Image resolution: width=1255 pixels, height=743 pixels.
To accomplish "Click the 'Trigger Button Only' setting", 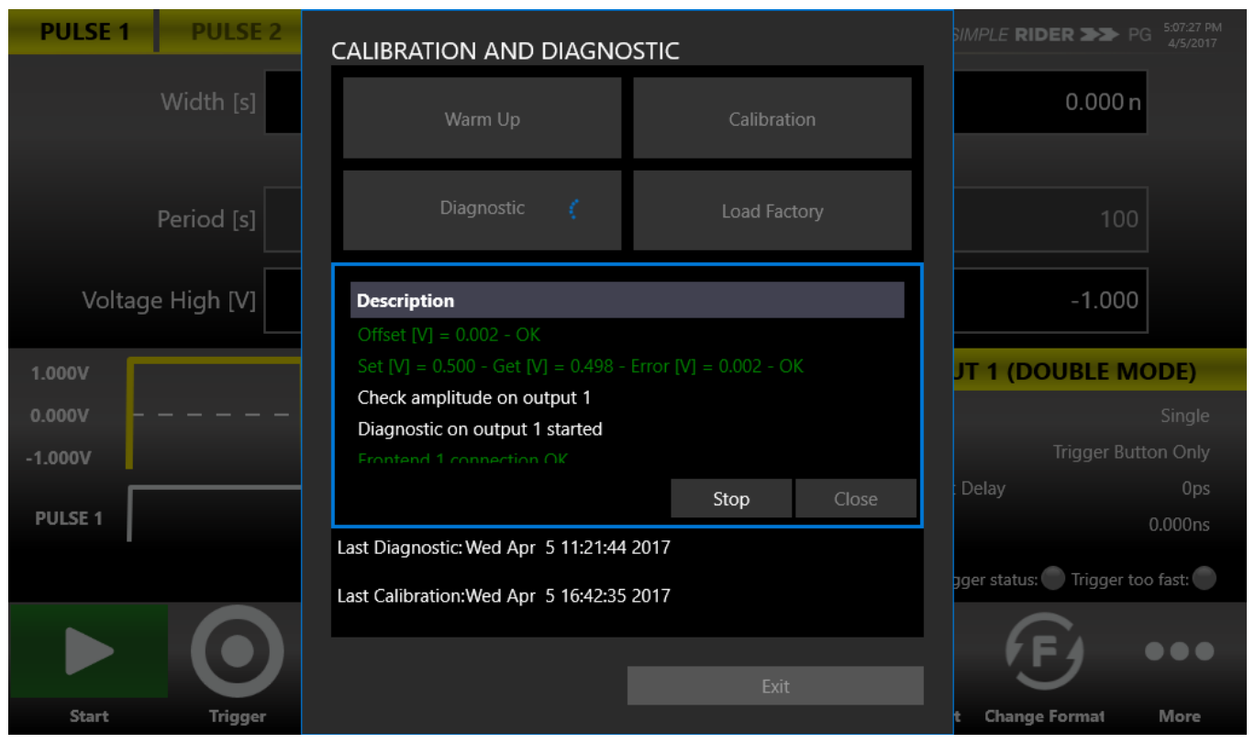I will click(x=1131, y=452).
